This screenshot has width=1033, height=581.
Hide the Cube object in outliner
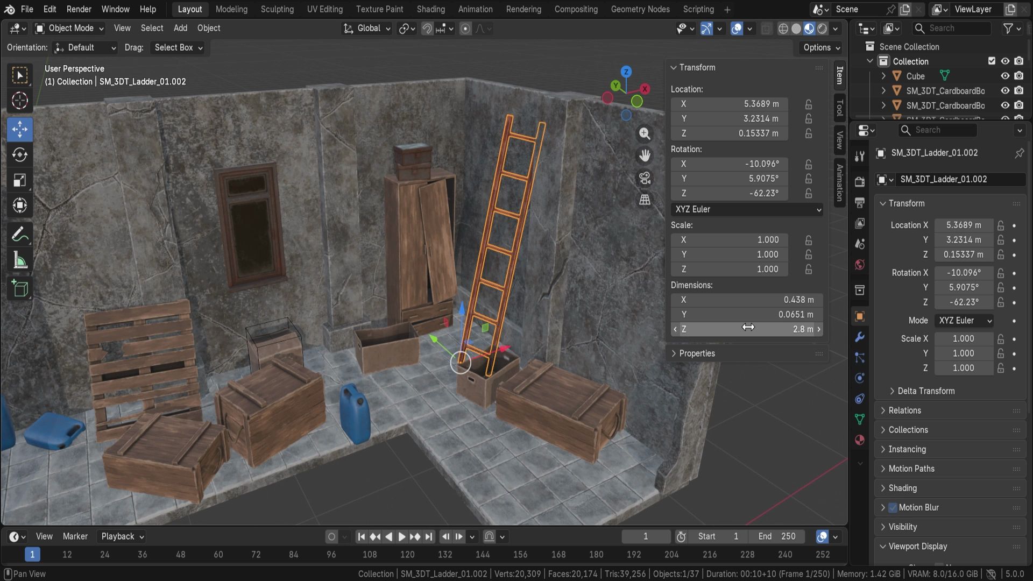(1004, 76)
